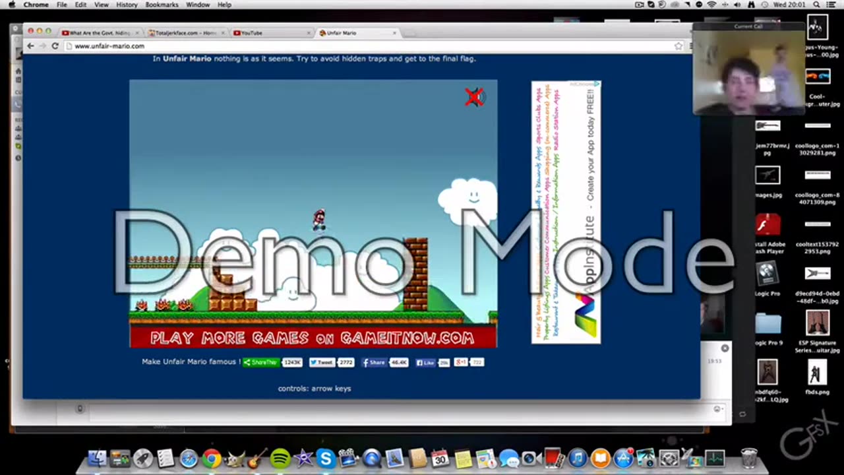Screen dimensions: 844x475
Task: Open the History menu
Action: [x=127, y=5]
